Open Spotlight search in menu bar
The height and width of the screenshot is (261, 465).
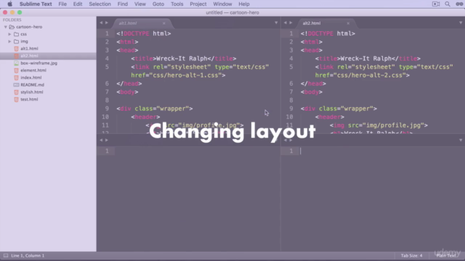coord(448,4)
